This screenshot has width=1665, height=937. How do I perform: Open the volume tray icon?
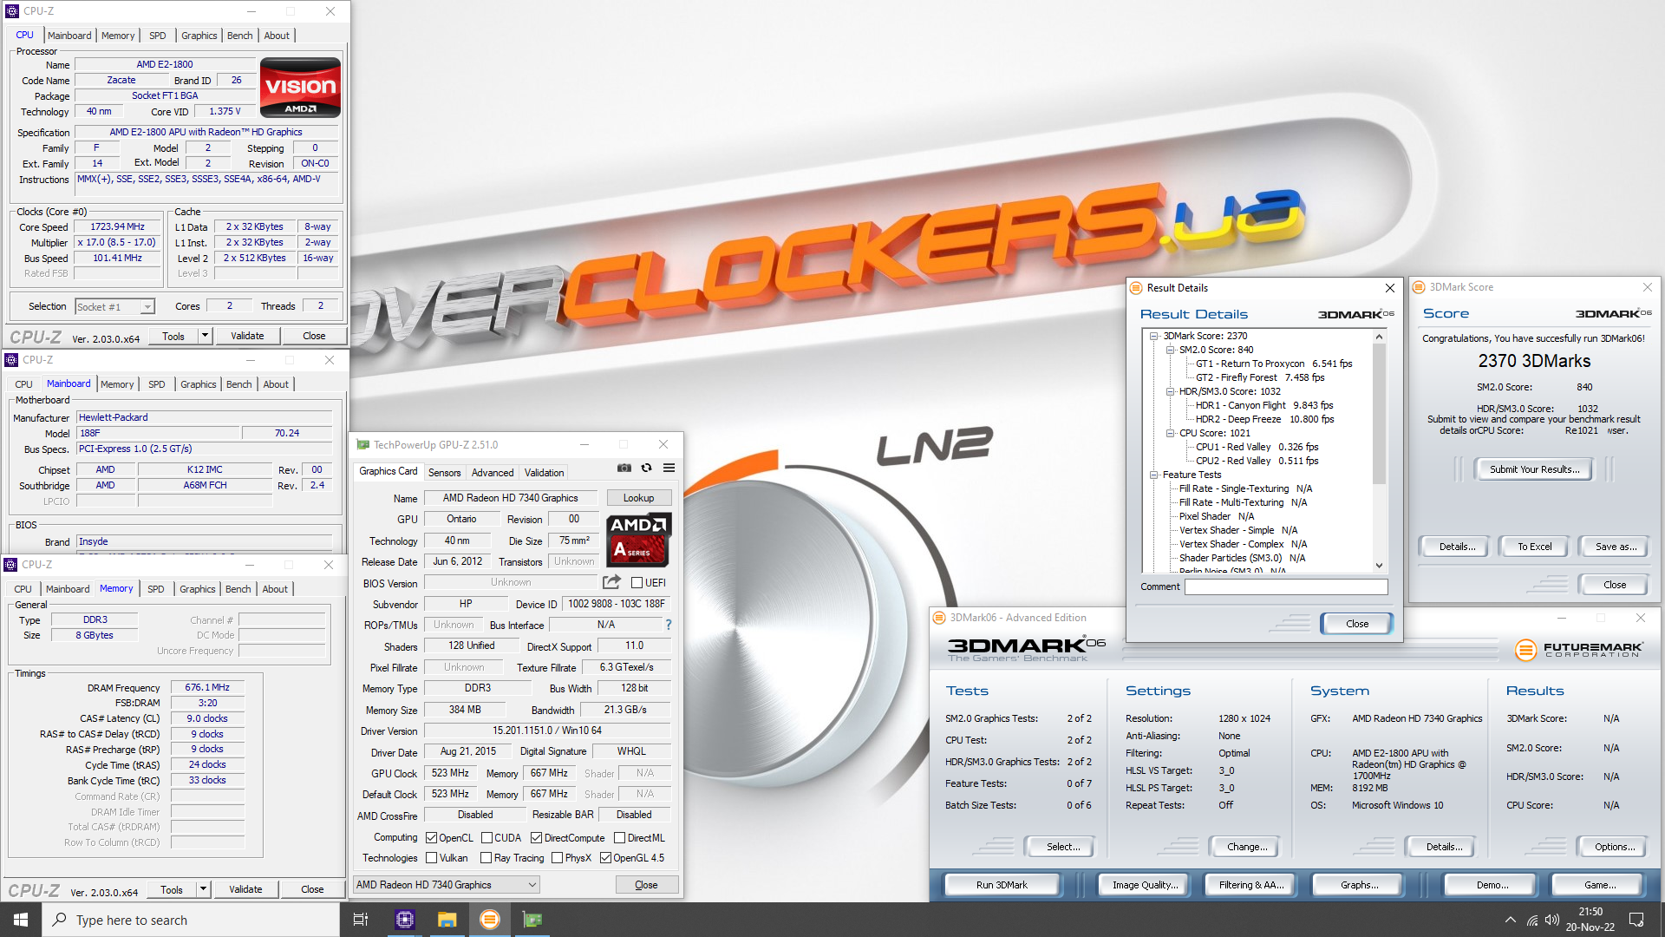coord(1552,920)
